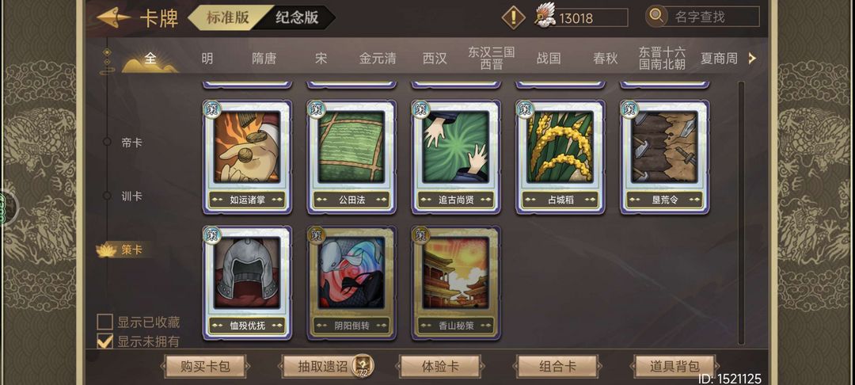Click the magnifying glass search icon
The width and height of the screenshot is (855, 385).
[x=656, y=17]
